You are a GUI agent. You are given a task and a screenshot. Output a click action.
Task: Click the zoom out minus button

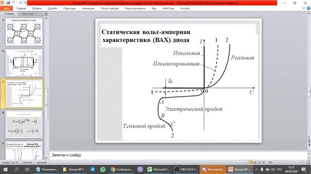point(276,162)
